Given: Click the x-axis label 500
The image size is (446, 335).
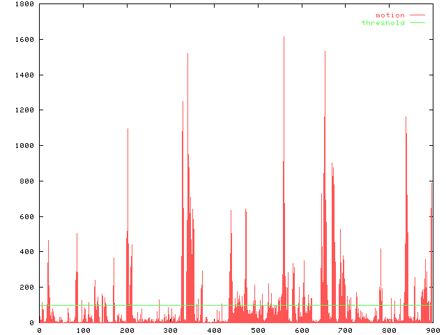Looking at the screenshot, I should coord(257,330).
